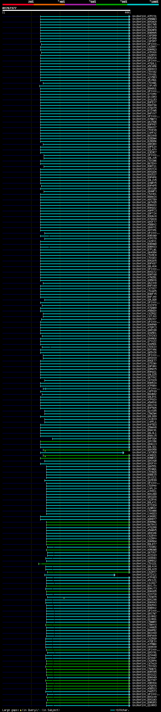Viewport: 161px width, 712px height.
Task: Open hit UniRef100_A3AGR2
Action: tap(144, 516)
